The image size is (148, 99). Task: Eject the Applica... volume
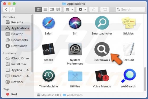(27, 70)
